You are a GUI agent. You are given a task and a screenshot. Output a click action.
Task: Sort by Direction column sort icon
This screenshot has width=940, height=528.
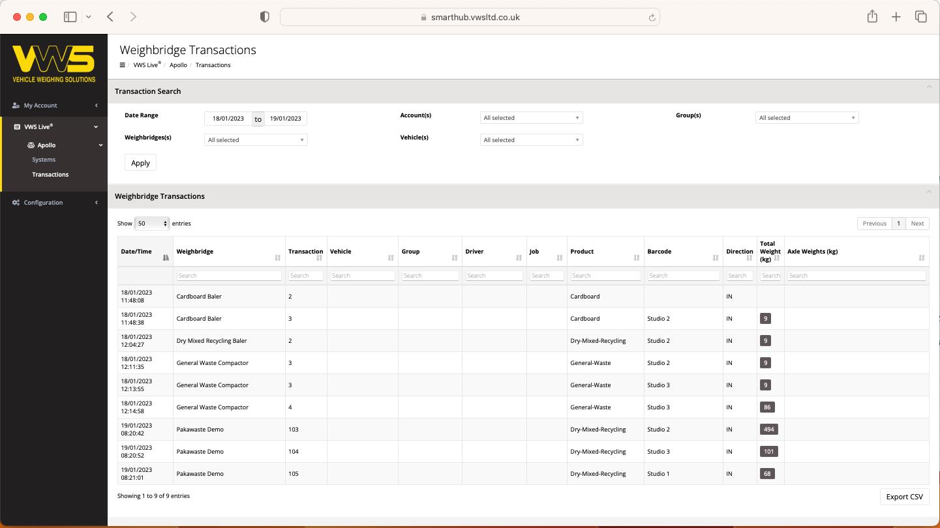(750, 257)
